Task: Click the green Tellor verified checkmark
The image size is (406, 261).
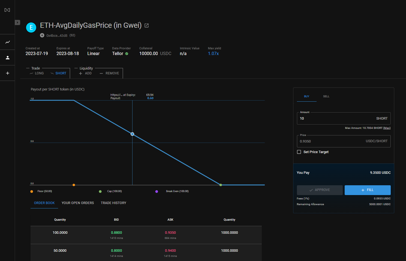Action: (x=127, y=54)
